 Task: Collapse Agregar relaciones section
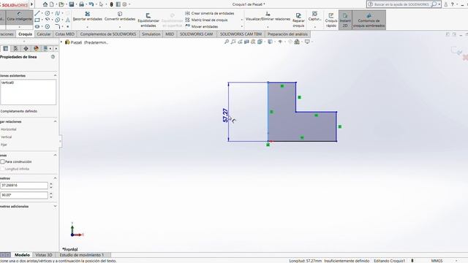(x=55, y=122)
